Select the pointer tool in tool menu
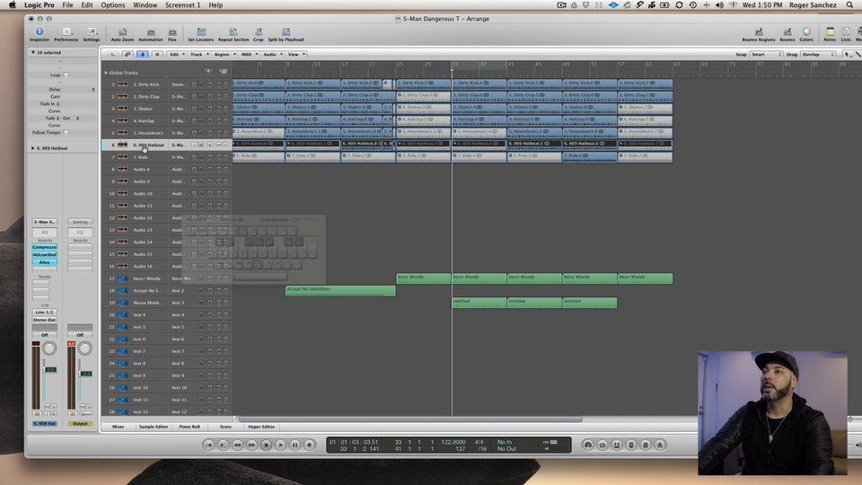The image size is (862, 485). coord(846,55)
